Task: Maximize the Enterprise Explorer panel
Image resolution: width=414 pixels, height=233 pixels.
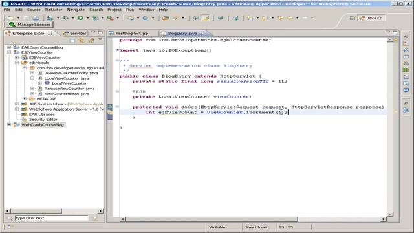Action: (x=100, y=33)
